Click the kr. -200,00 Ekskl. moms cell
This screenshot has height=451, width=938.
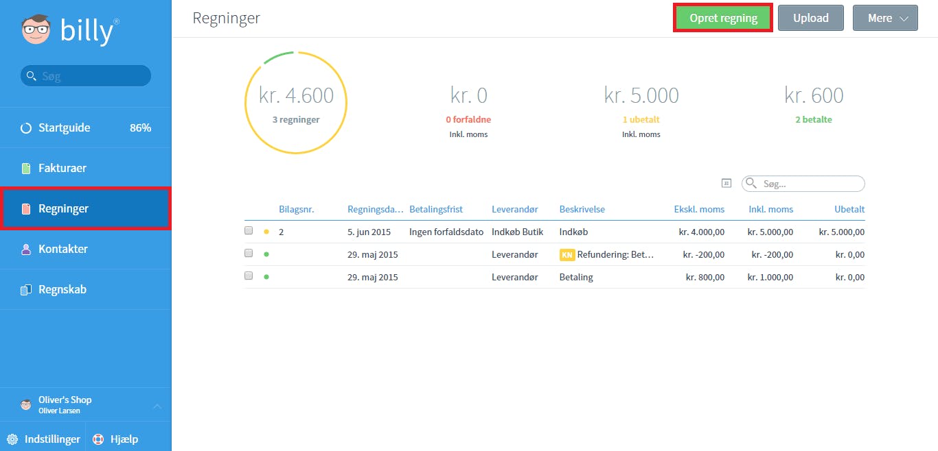704,254
